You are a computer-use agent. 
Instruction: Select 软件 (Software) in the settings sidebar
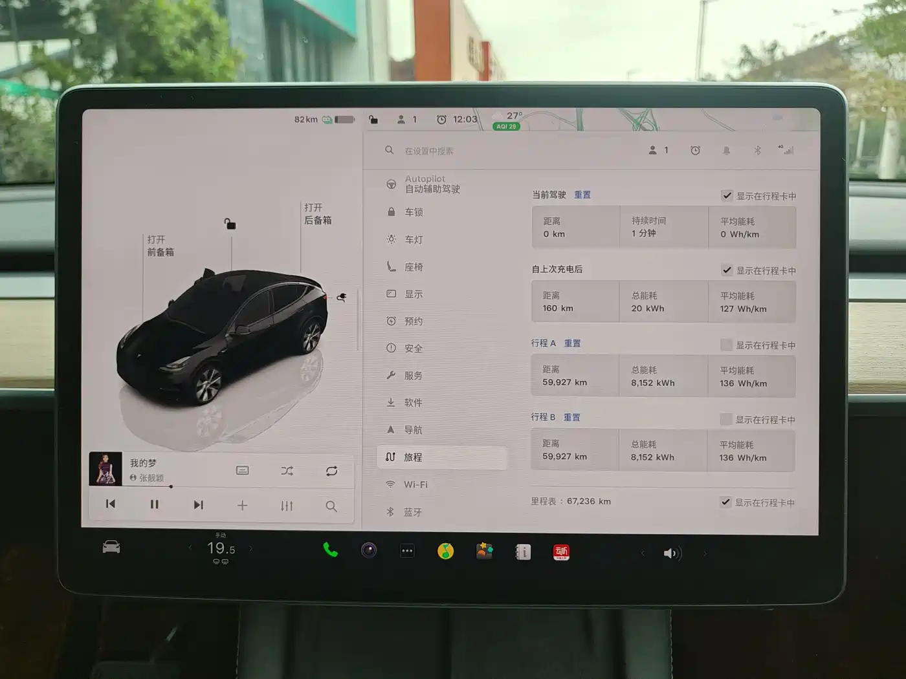pos(412,402)
